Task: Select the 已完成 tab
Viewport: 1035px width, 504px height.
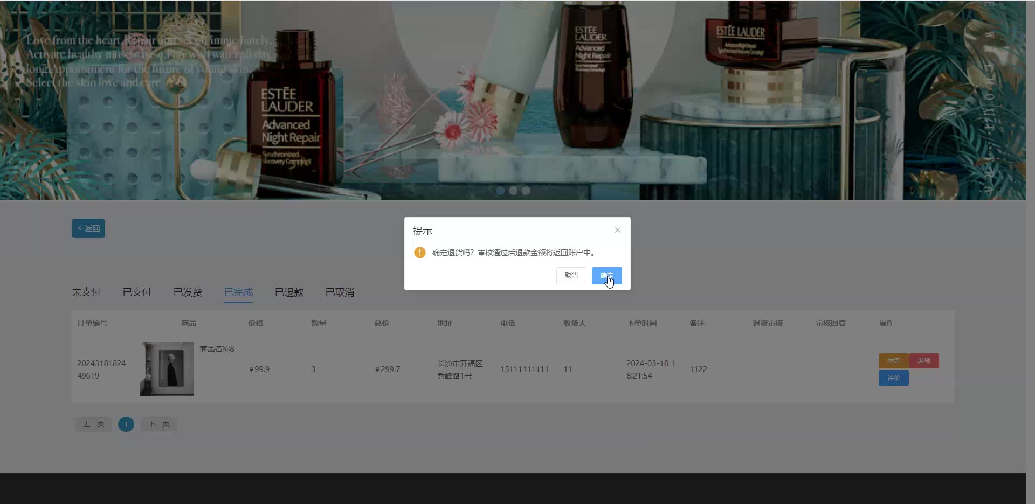Action: coord(238,292)
